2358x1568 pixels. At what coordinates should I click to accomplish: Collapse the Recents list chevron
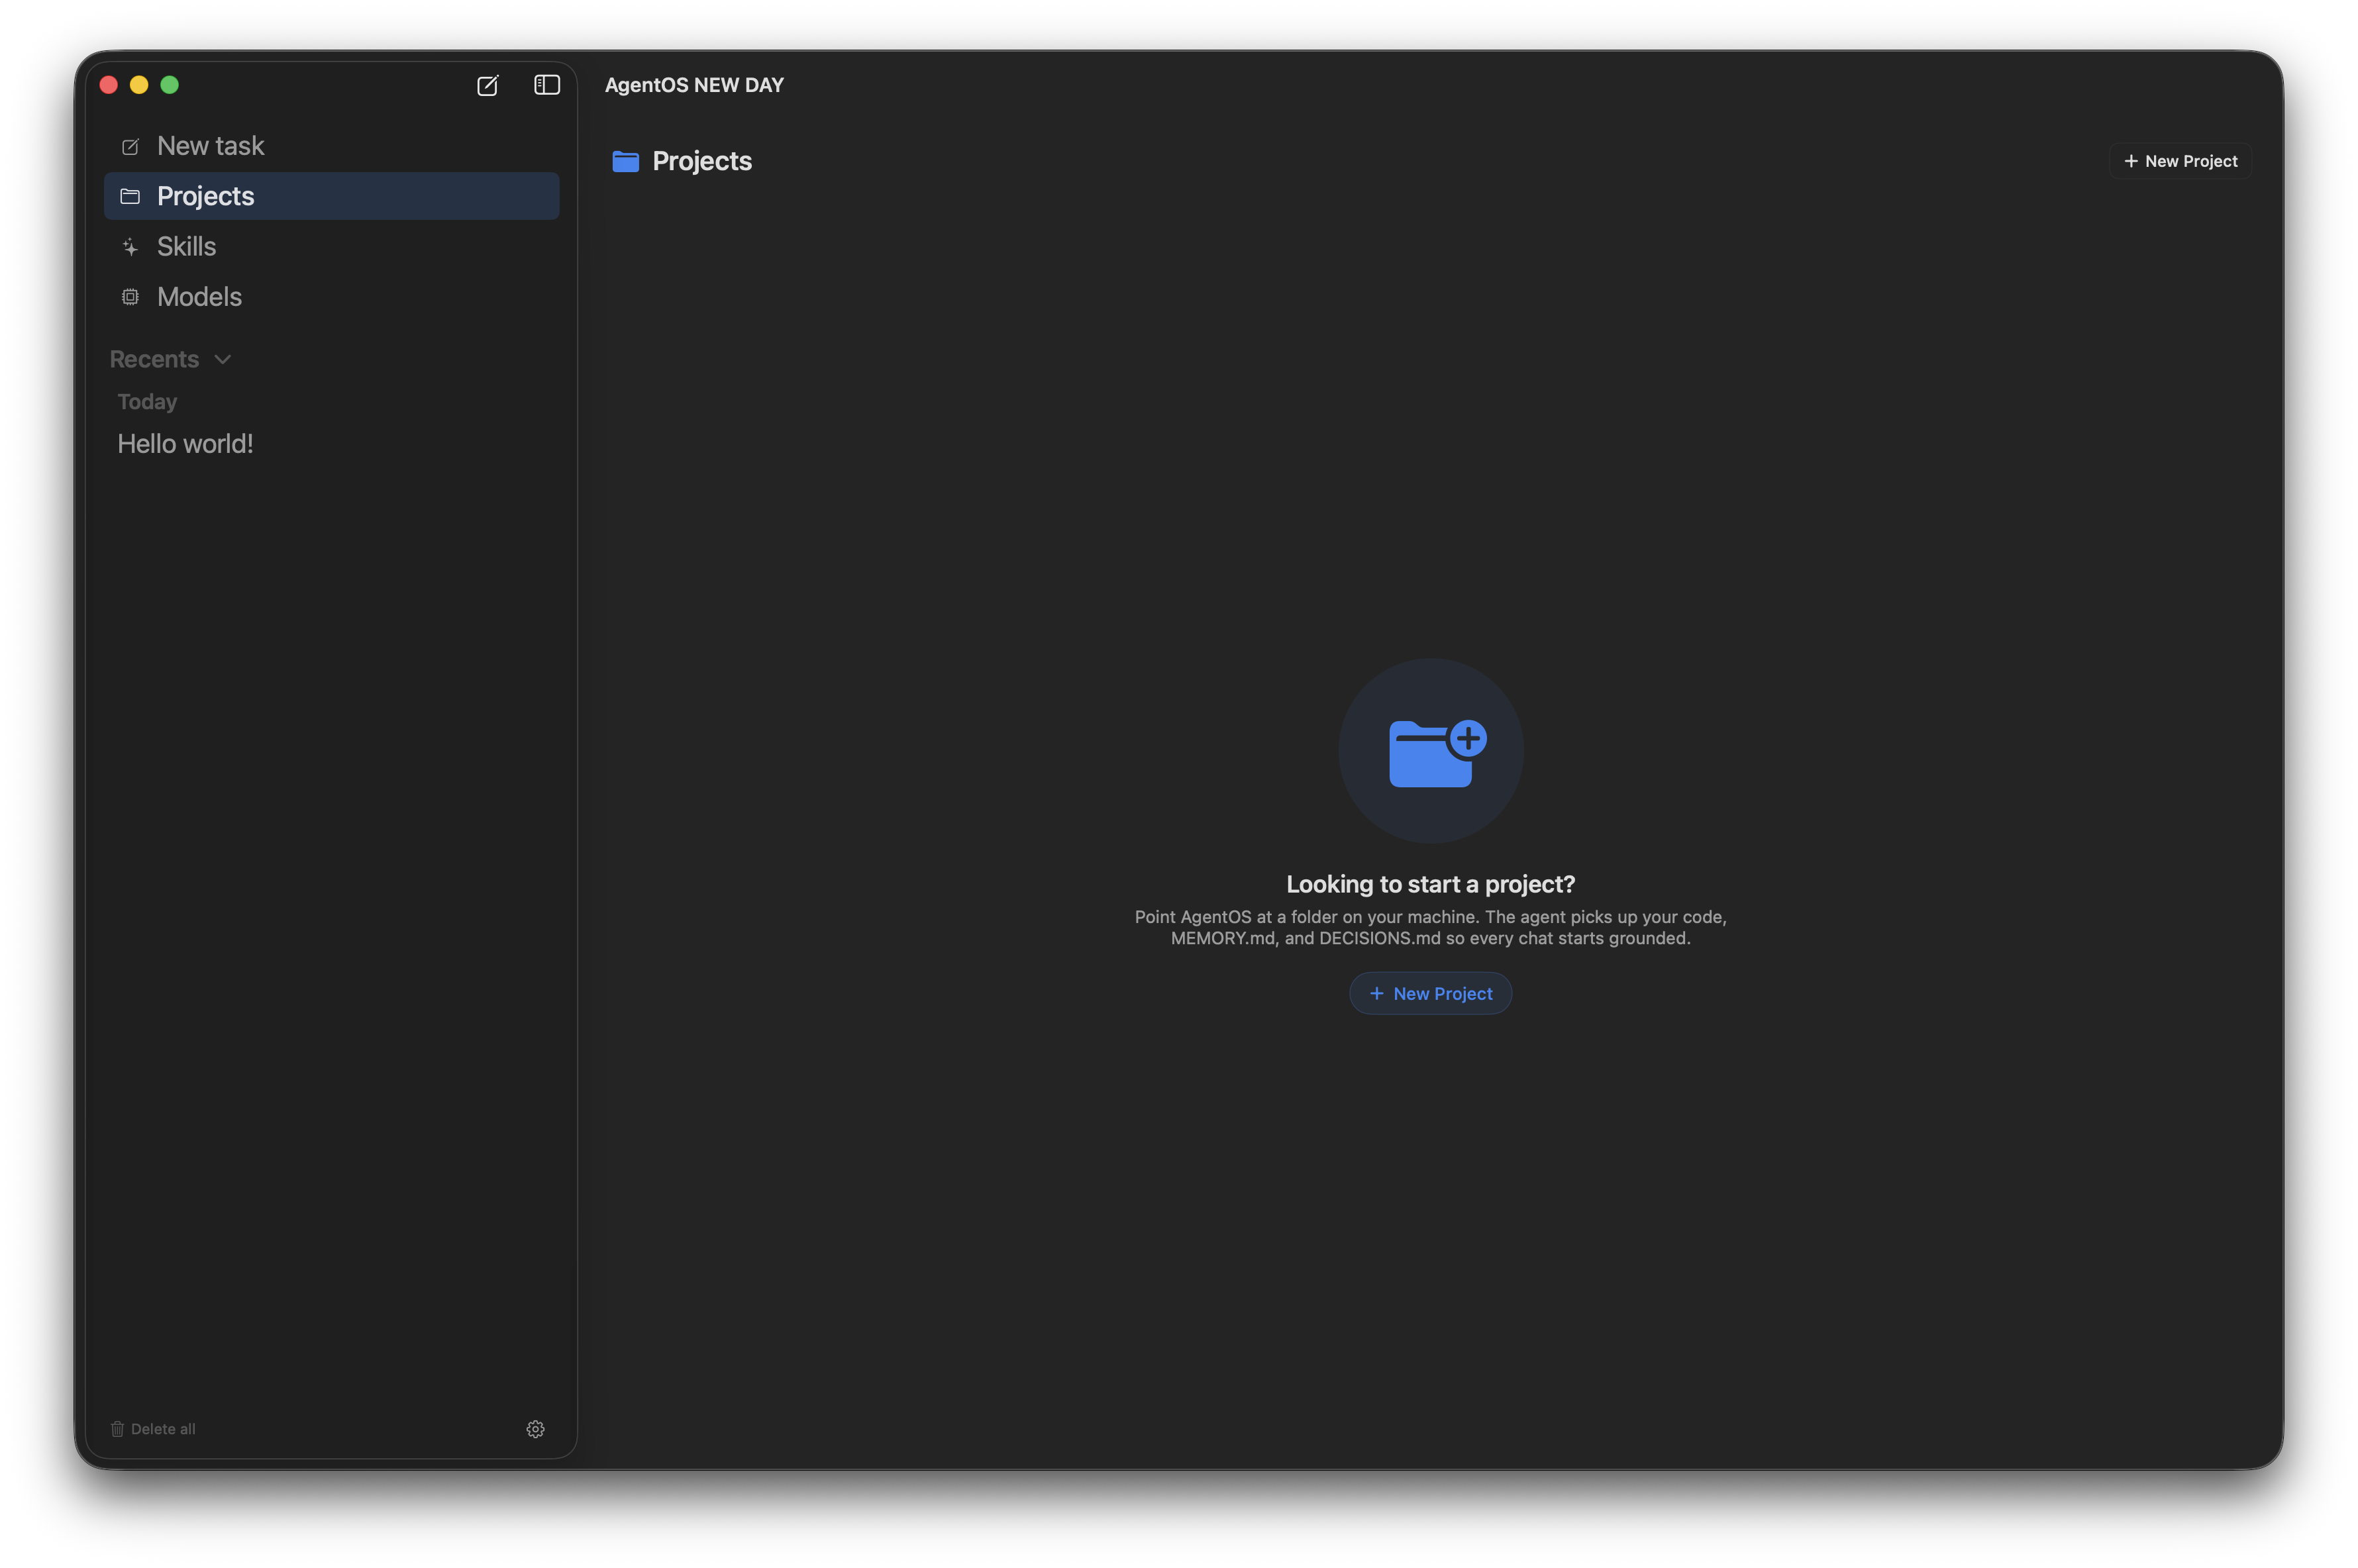pyautogui.click(x=223, y=359)
